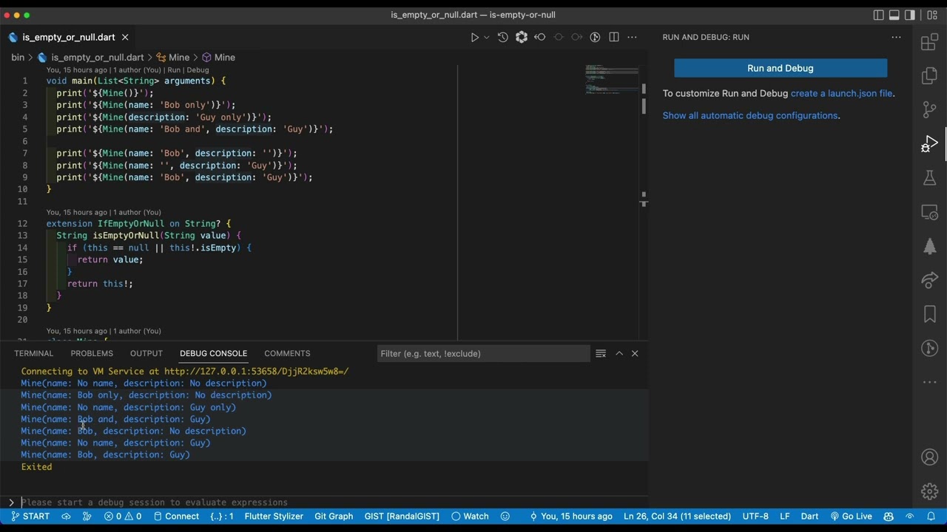Toggle primary side bar layout icon
947x532 pixels.
click(879, 15)
